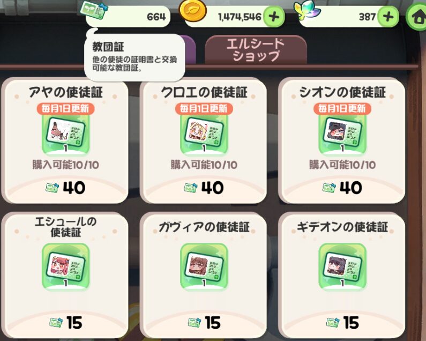Click the rainbow butterfly crystal icon
The image size is (426, 341).
[x=307, y=11]
